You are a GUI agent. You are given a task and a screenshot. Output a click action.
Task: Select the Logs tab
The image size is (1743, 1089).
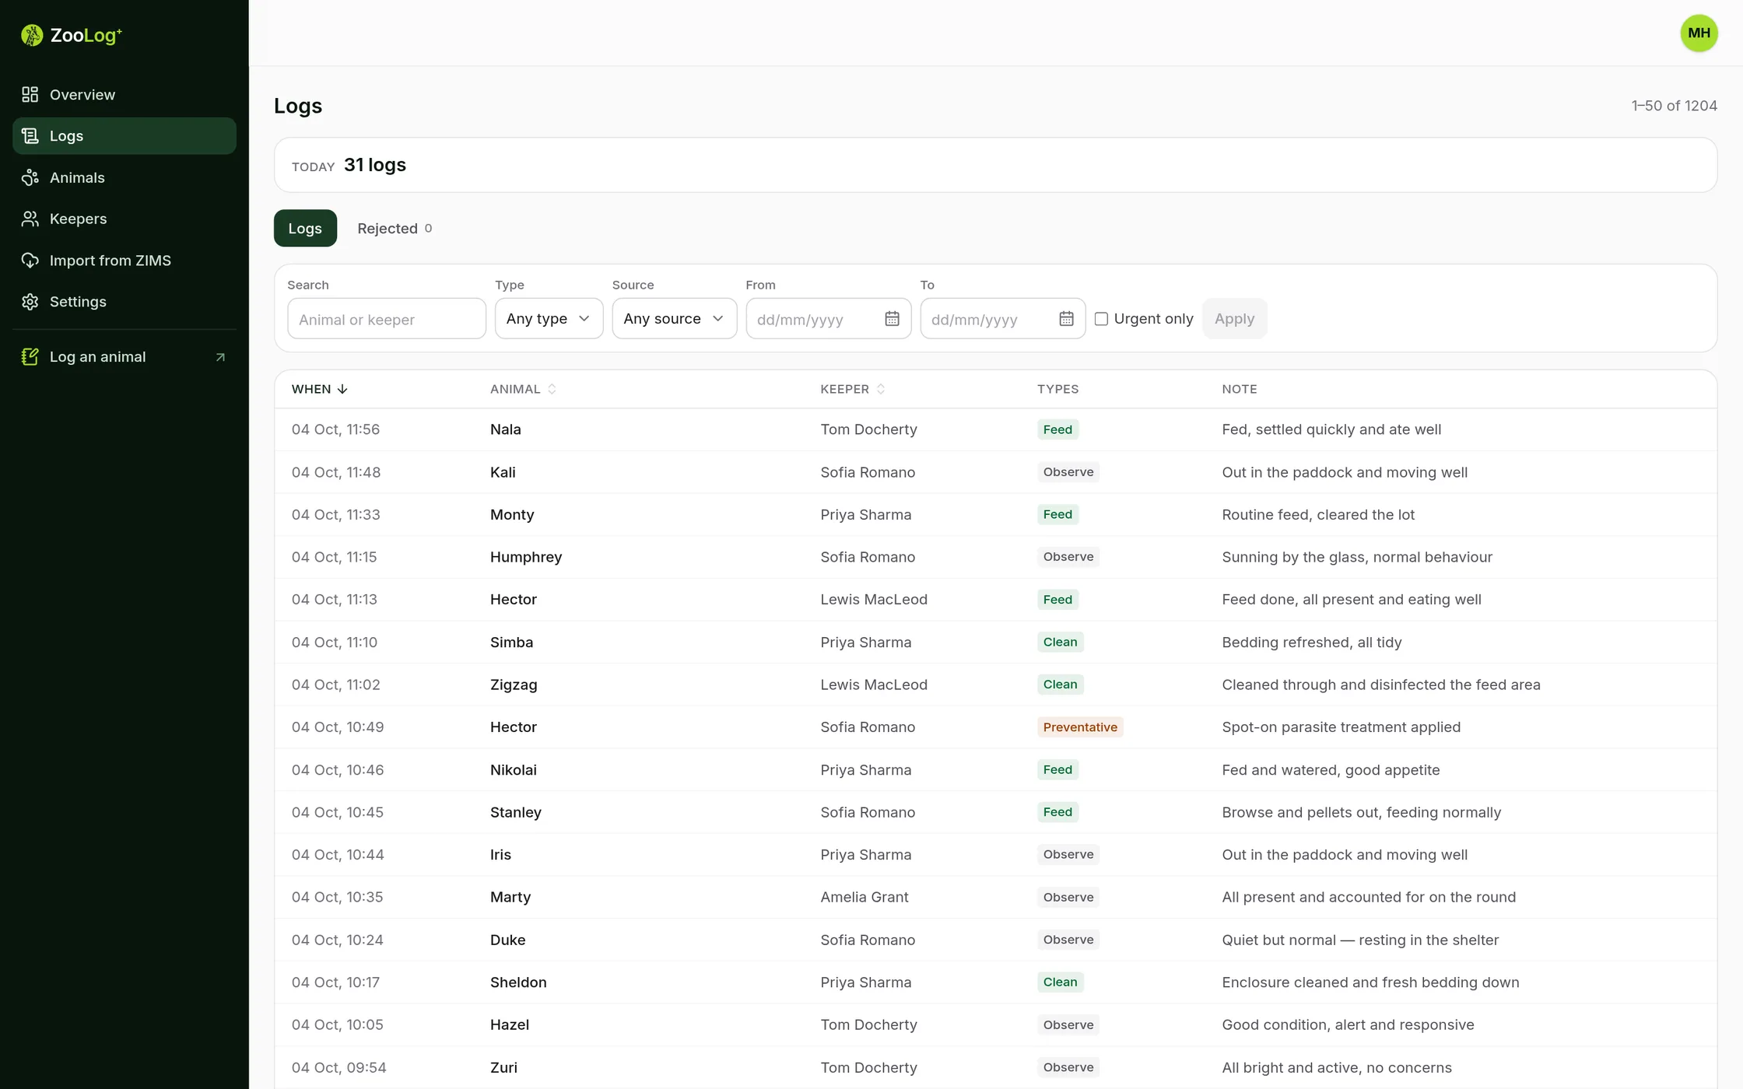[305, 228]
